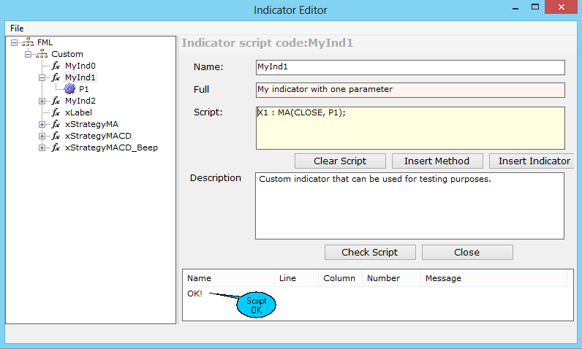Expand the xStrategyMACD tree node
Image resolution: width=582 pixels, height=349 pixels.
[42, 136]
